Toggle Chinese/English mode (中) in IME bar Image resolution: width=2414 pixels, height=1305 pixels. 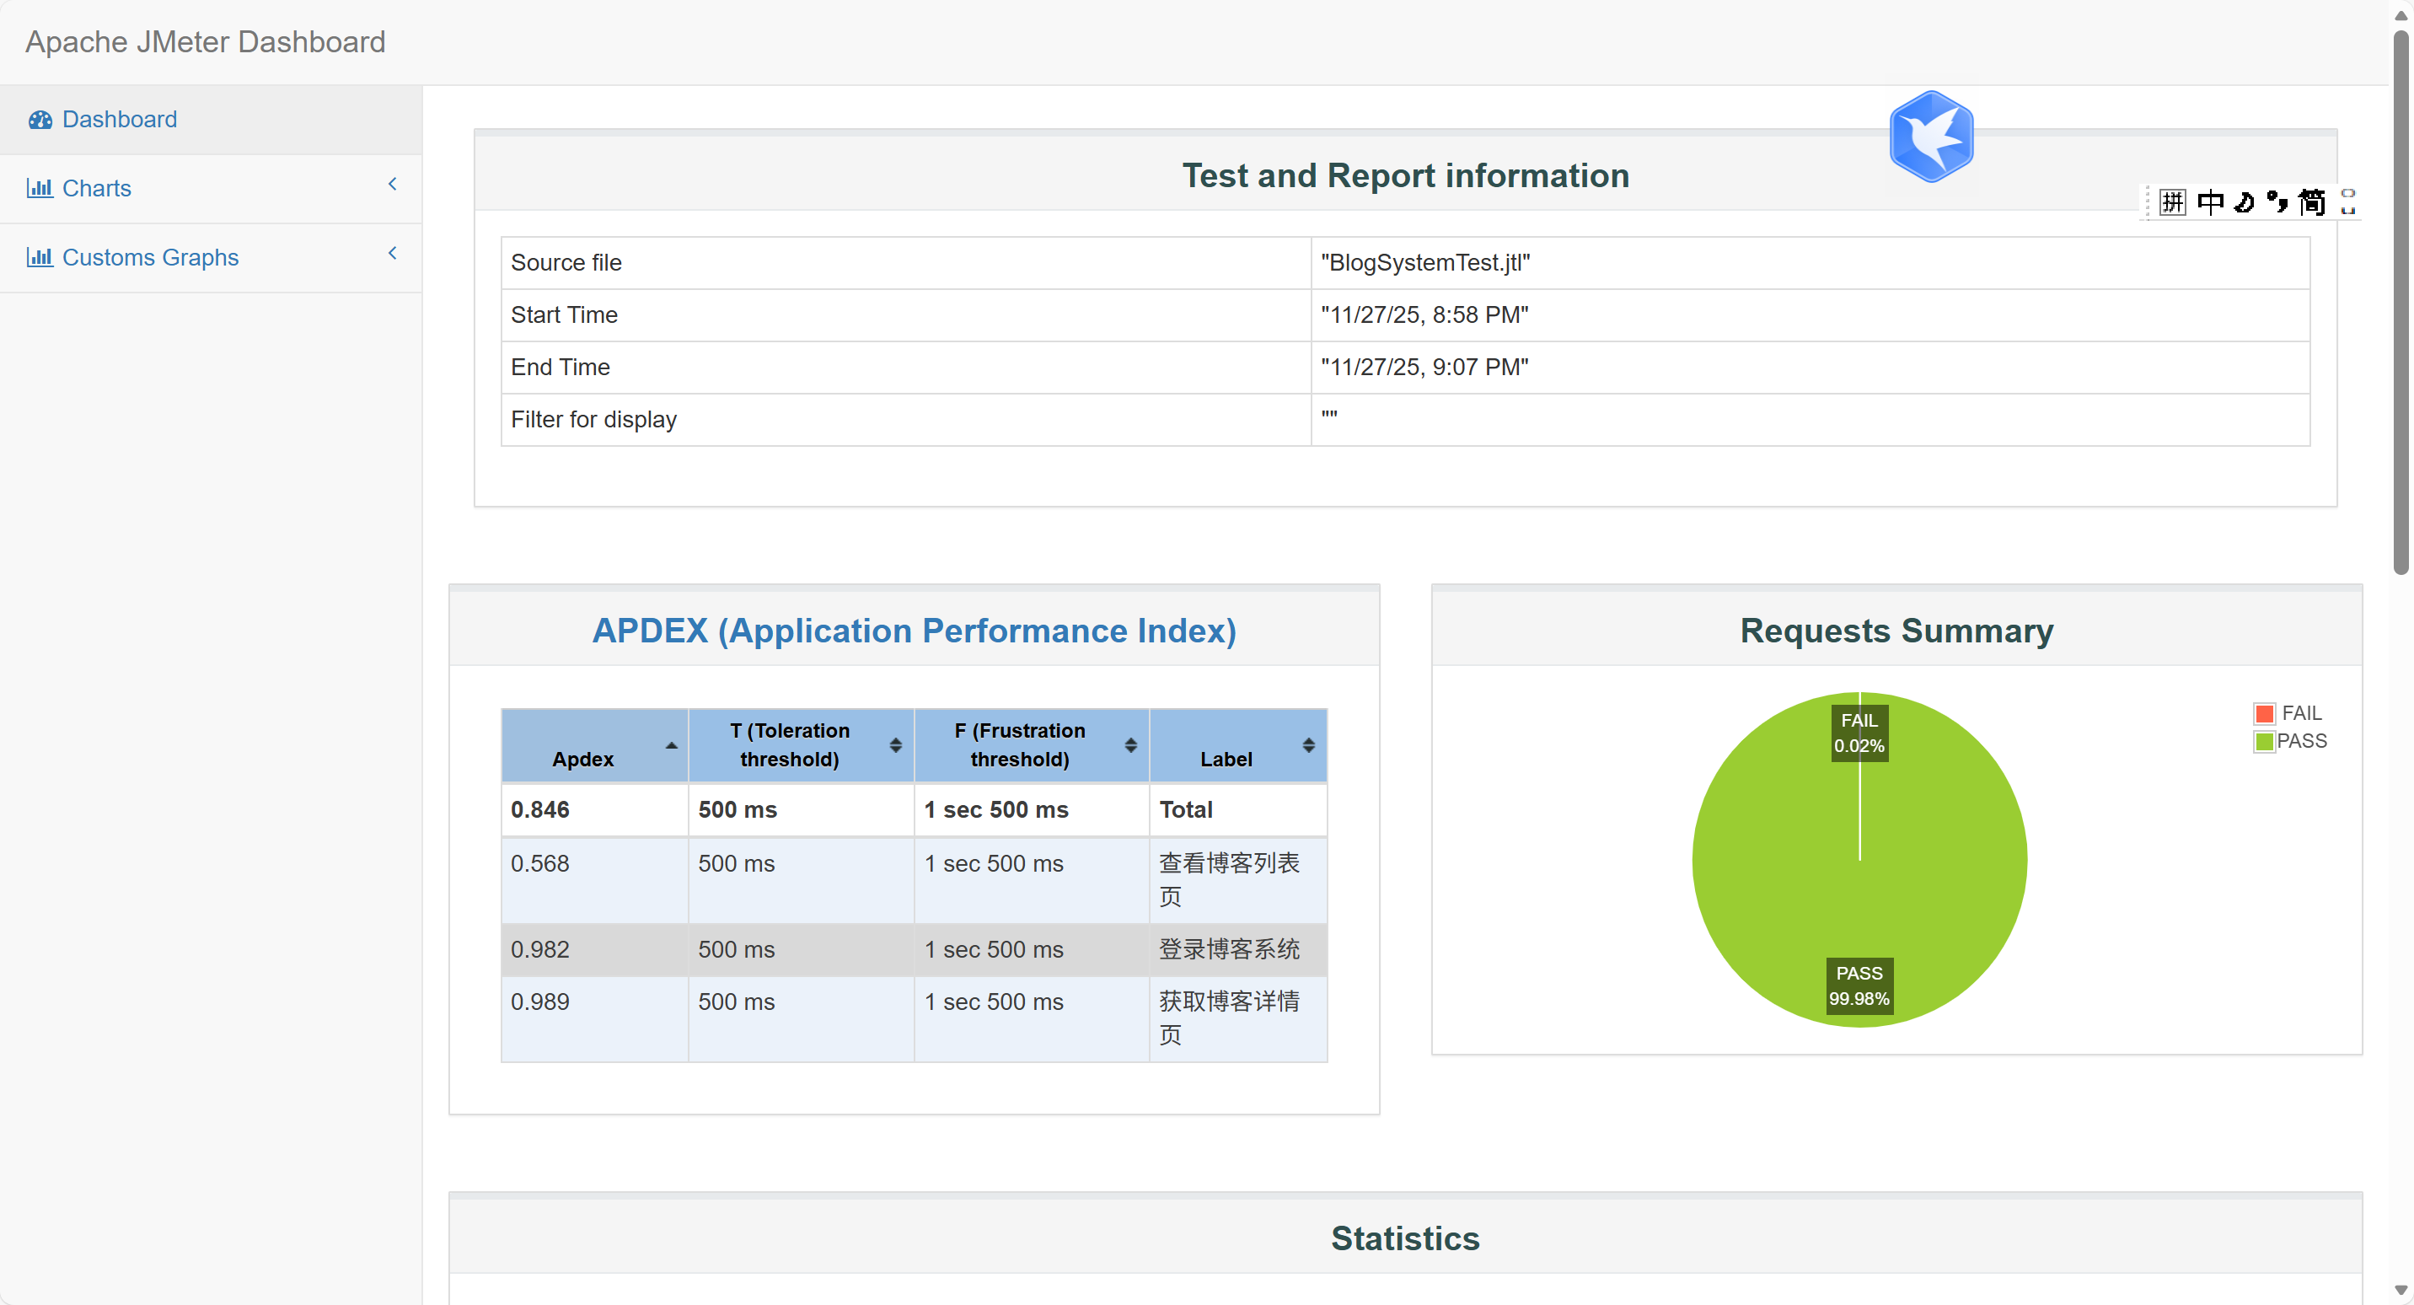click(2210, 202)
